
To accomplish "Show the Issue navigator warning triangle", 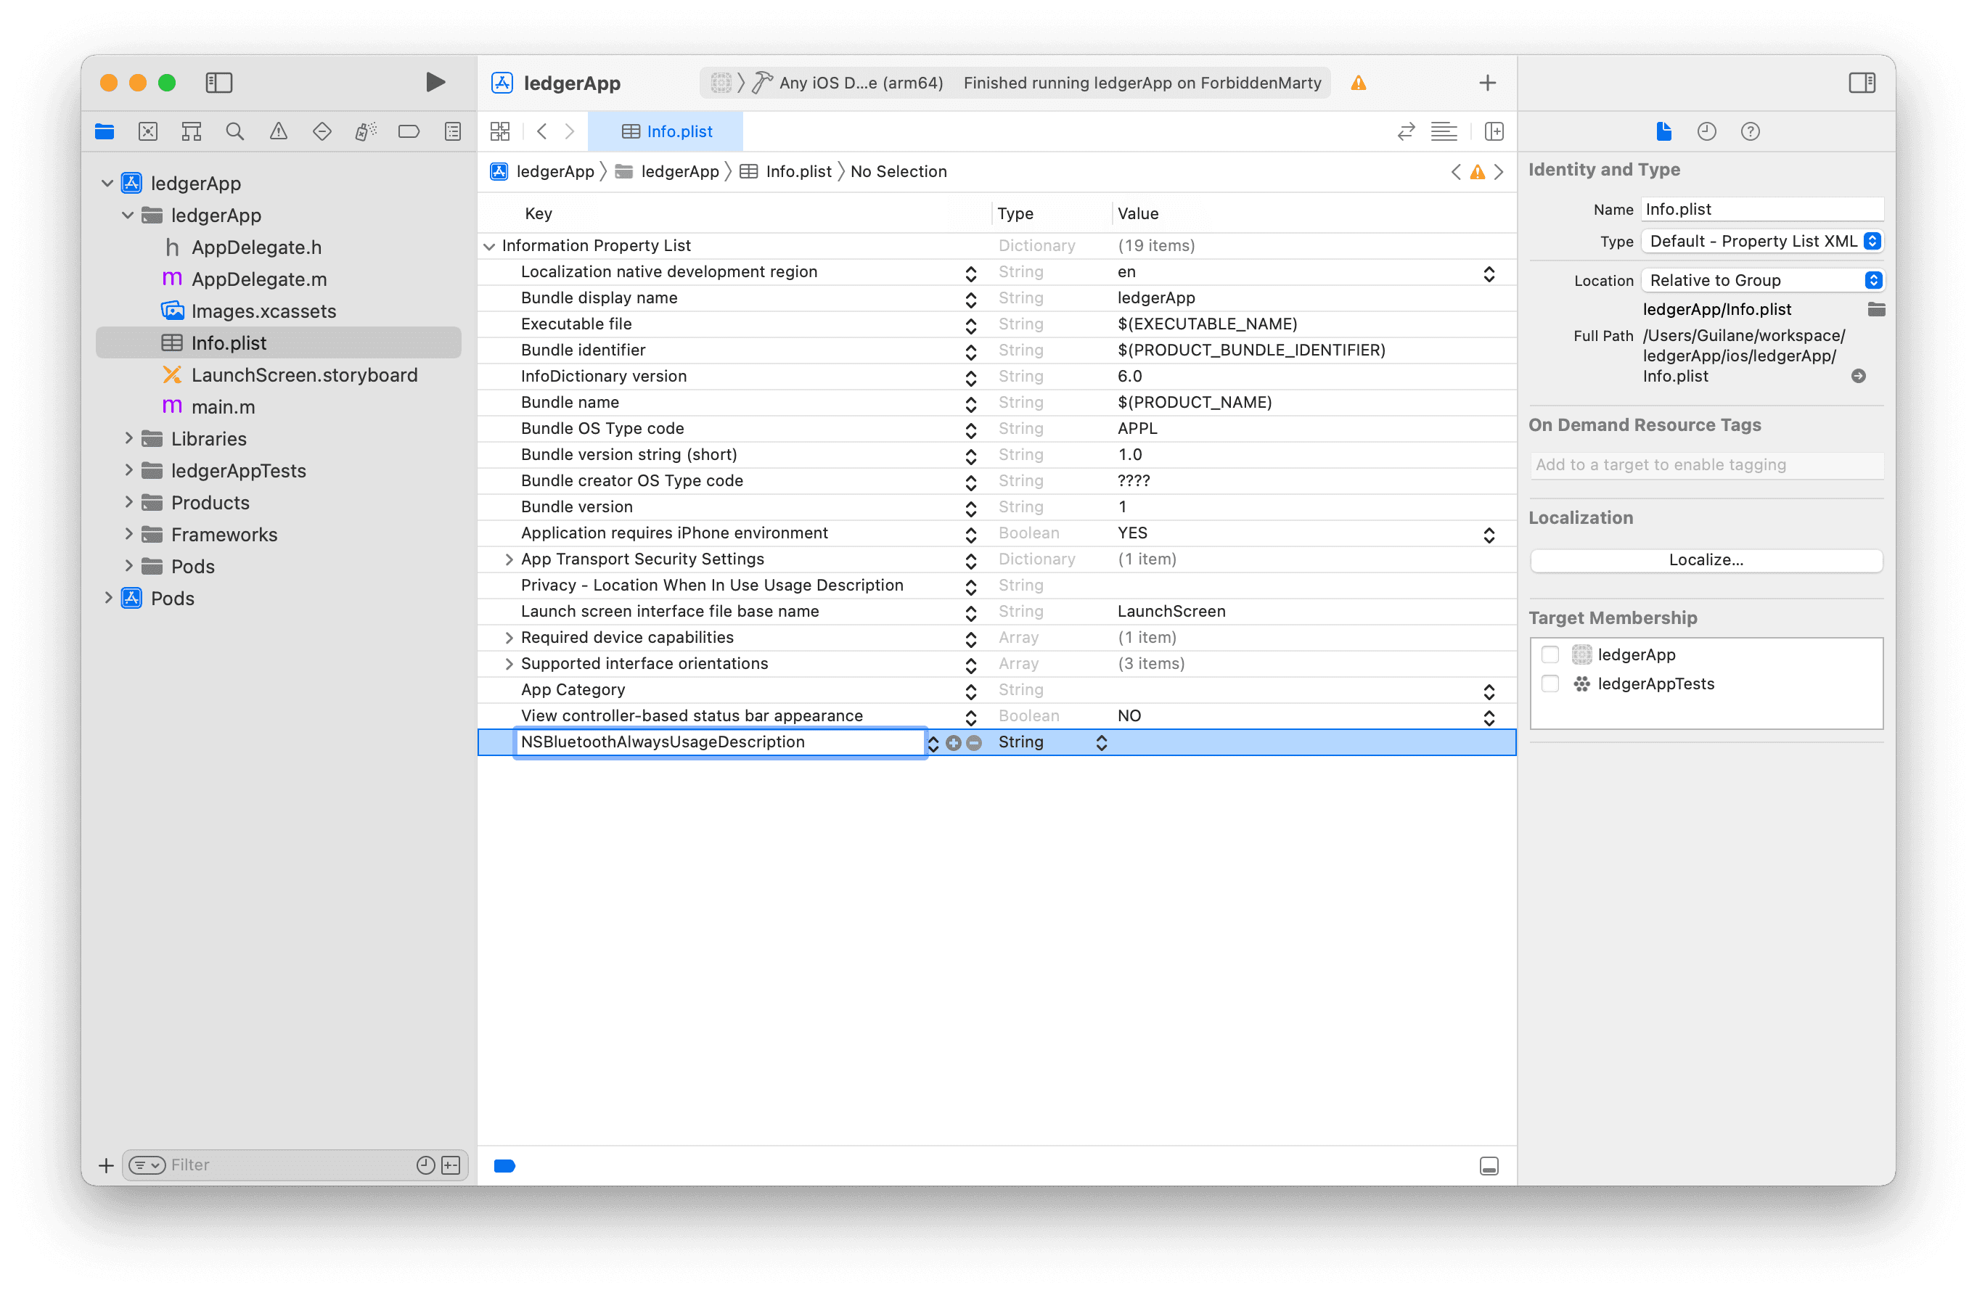I will (x=278, y=131).
